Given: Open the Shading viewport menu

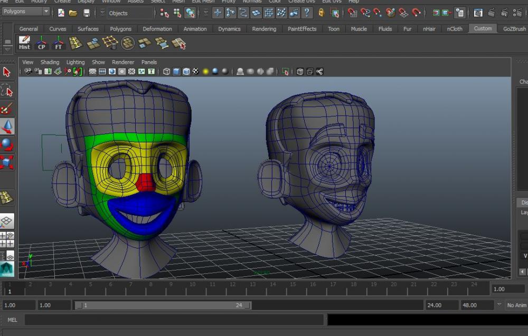Looking at the screenshot, I should 50,62.
